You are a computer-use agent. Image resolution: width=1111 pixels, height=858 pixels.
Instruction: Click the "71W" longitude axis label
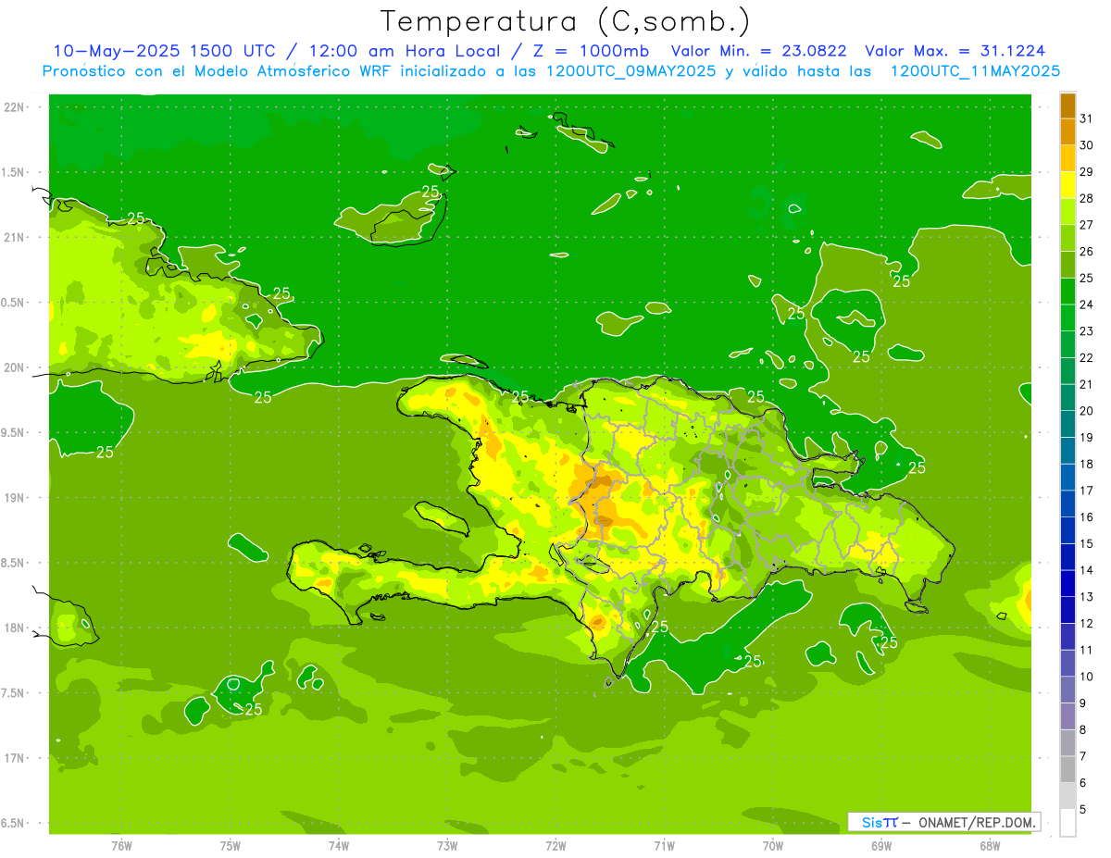tap(664, 846)
